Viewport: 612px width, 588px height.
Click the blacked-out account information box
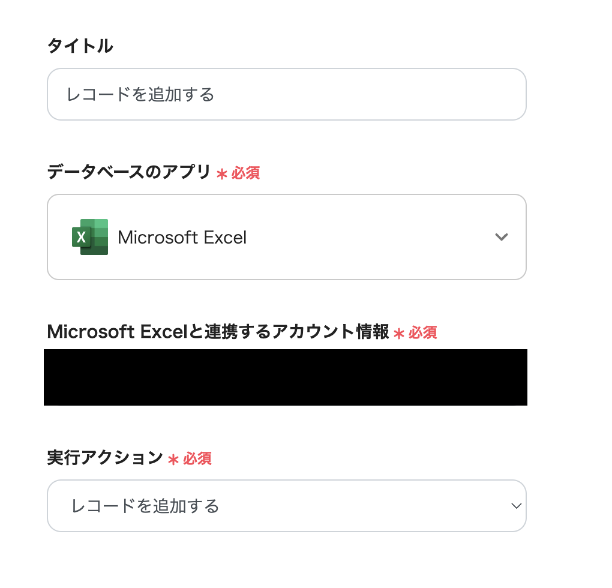point(286,377)
